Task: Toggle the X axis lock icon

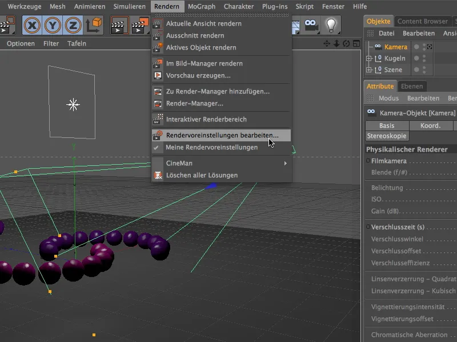Action: [32, 25]
